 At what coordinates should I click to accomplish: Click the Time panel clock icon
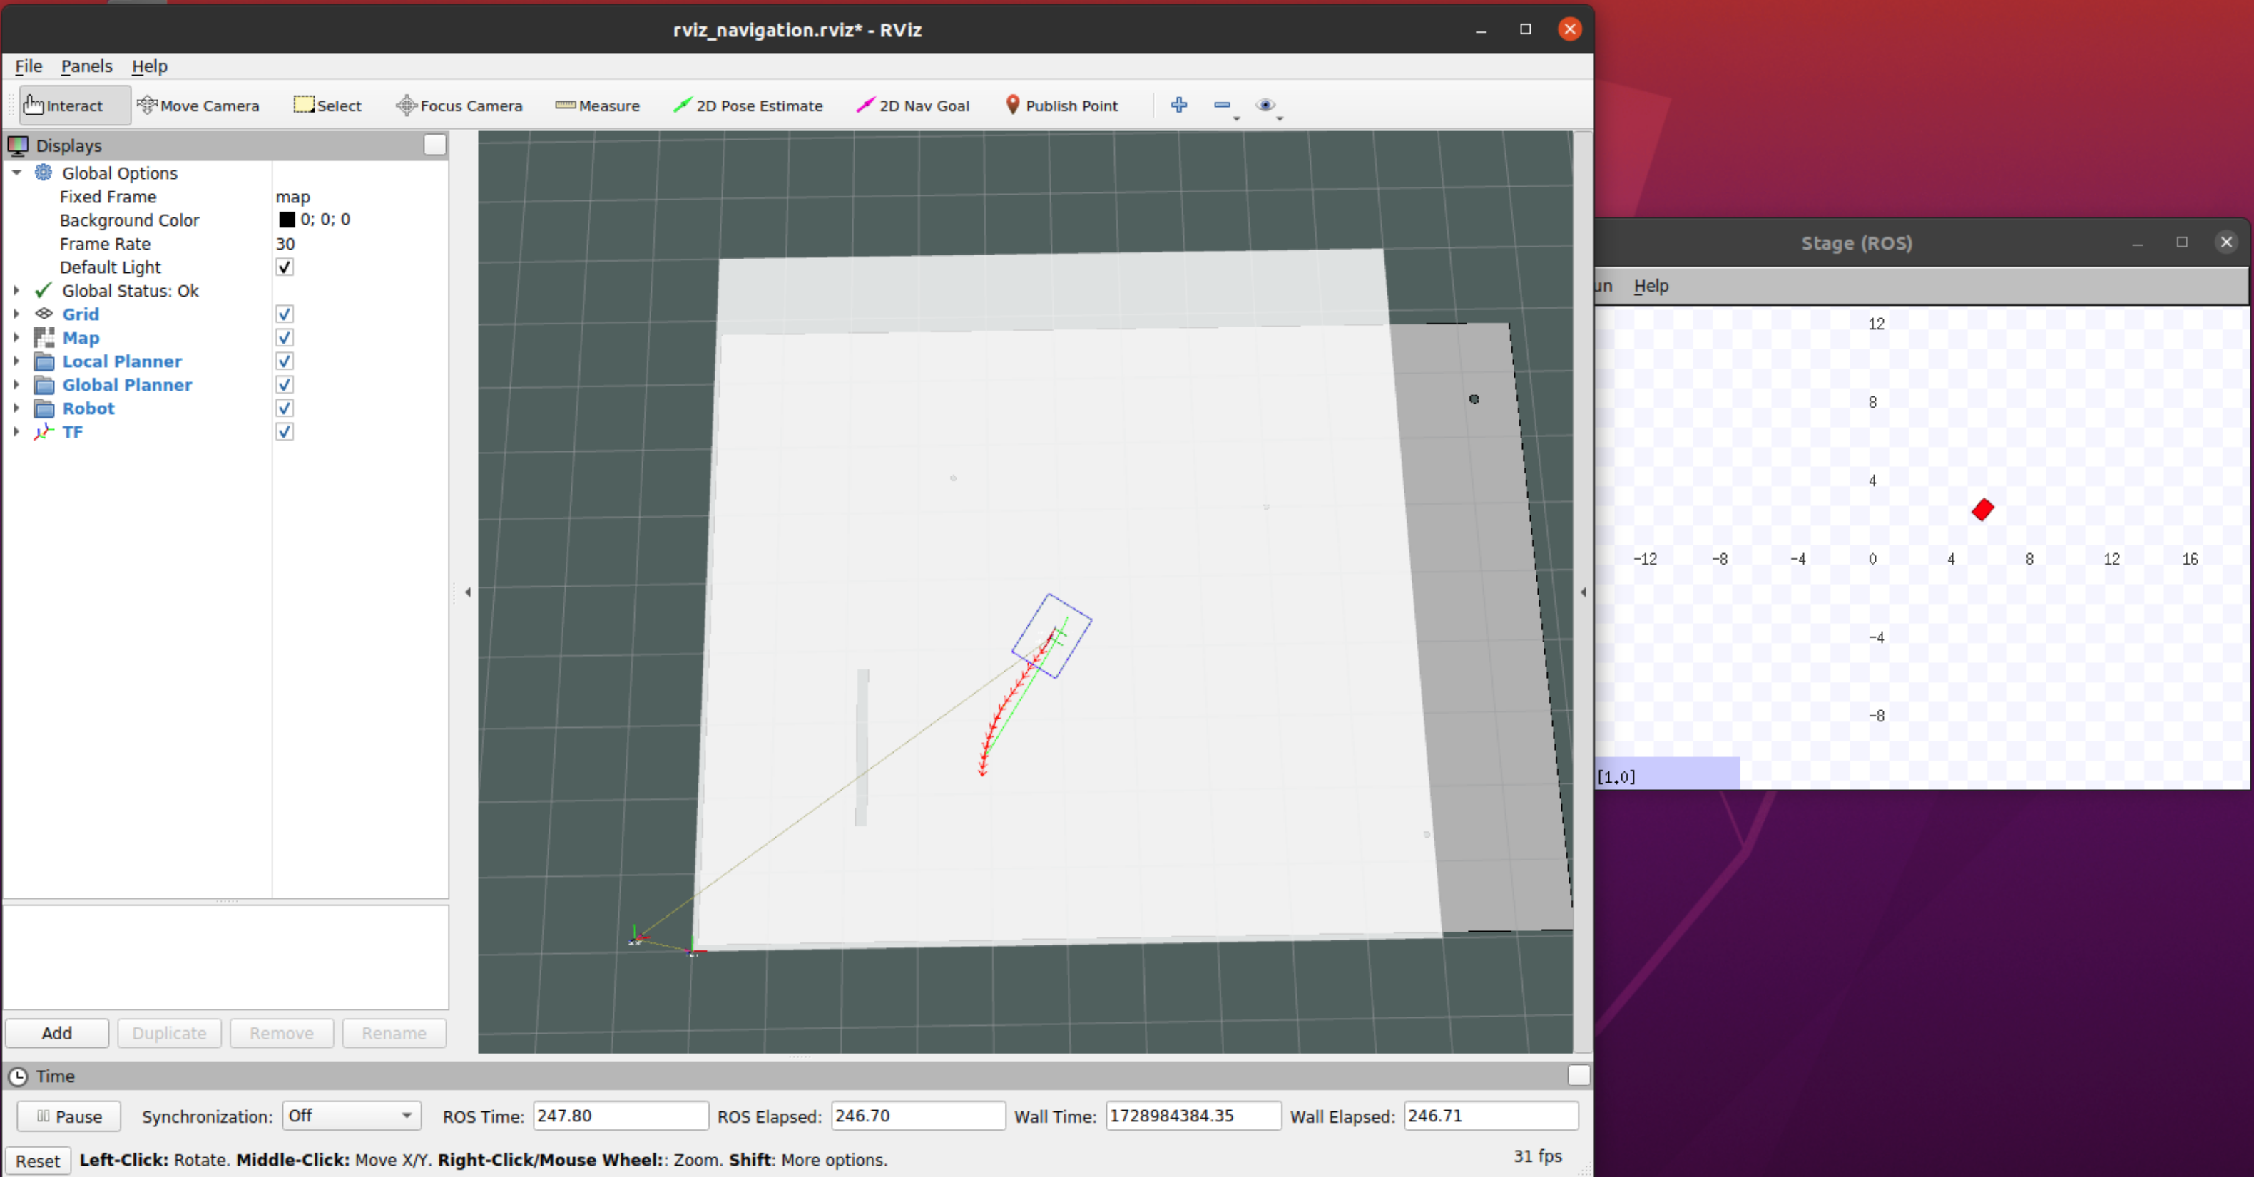click(x=18, y=1076)
